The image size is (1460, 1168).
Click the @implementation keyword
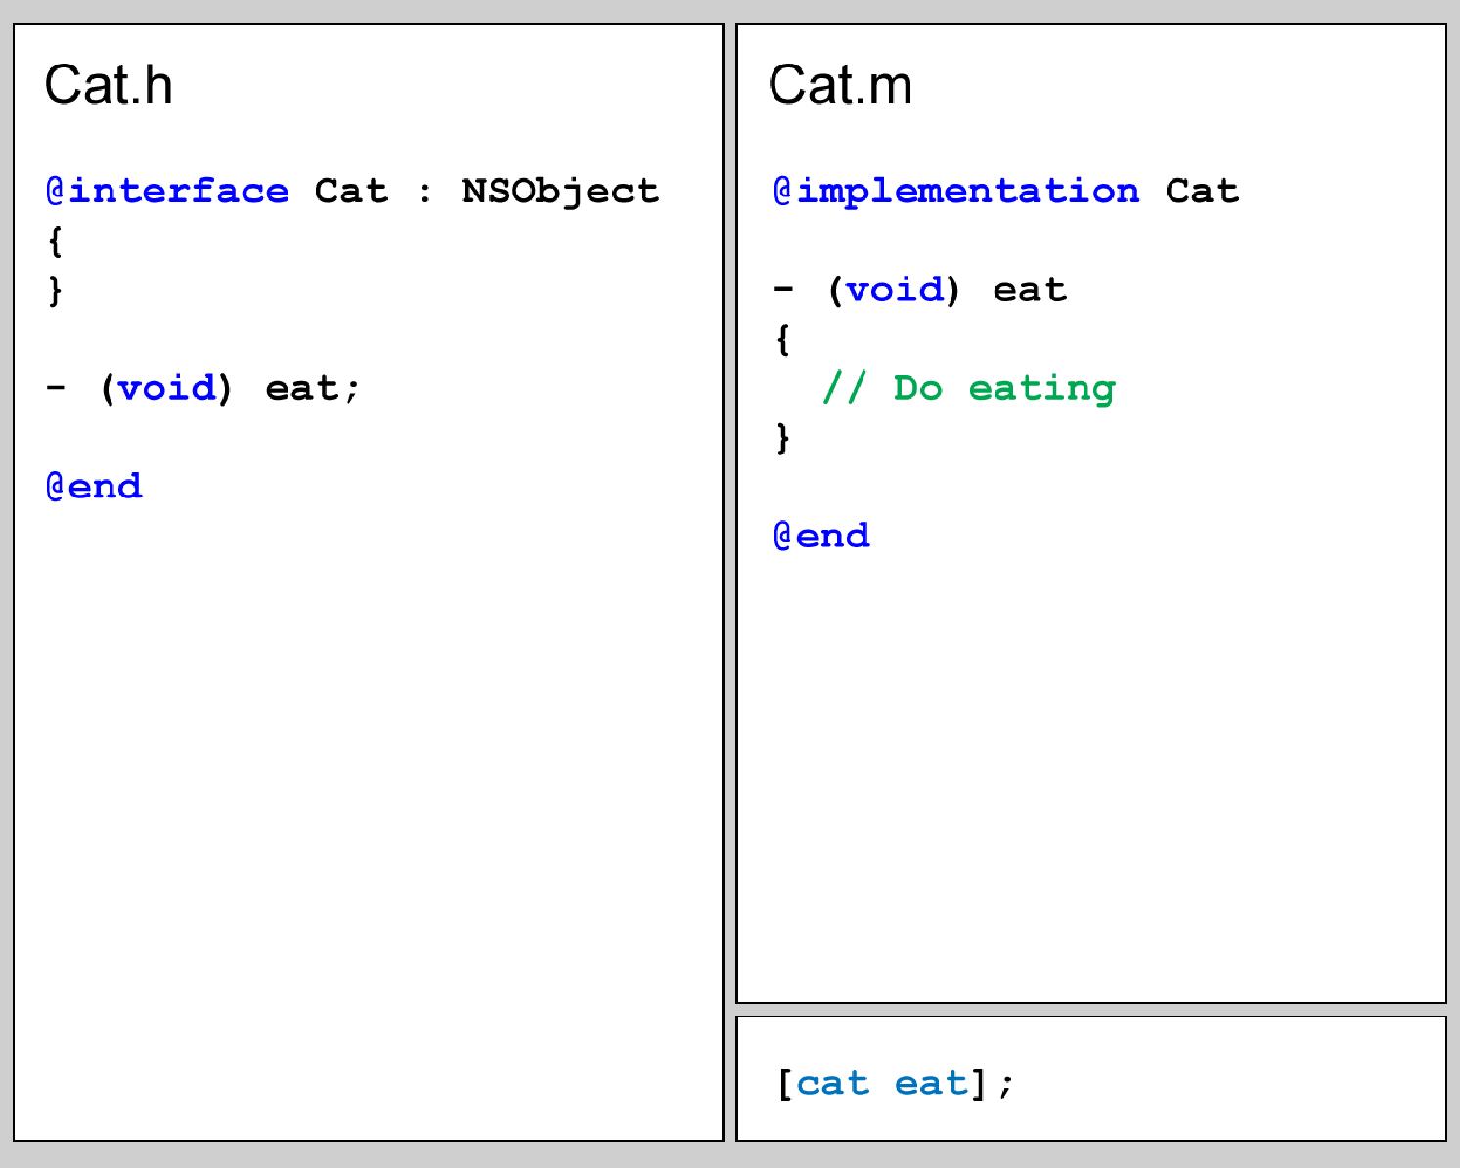pyautogui.click(x=956, y=191)
